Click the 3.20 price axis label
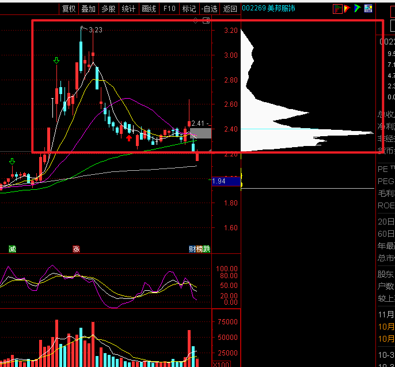395x367 pixels. pyautogui.click(x=231, y=30)
